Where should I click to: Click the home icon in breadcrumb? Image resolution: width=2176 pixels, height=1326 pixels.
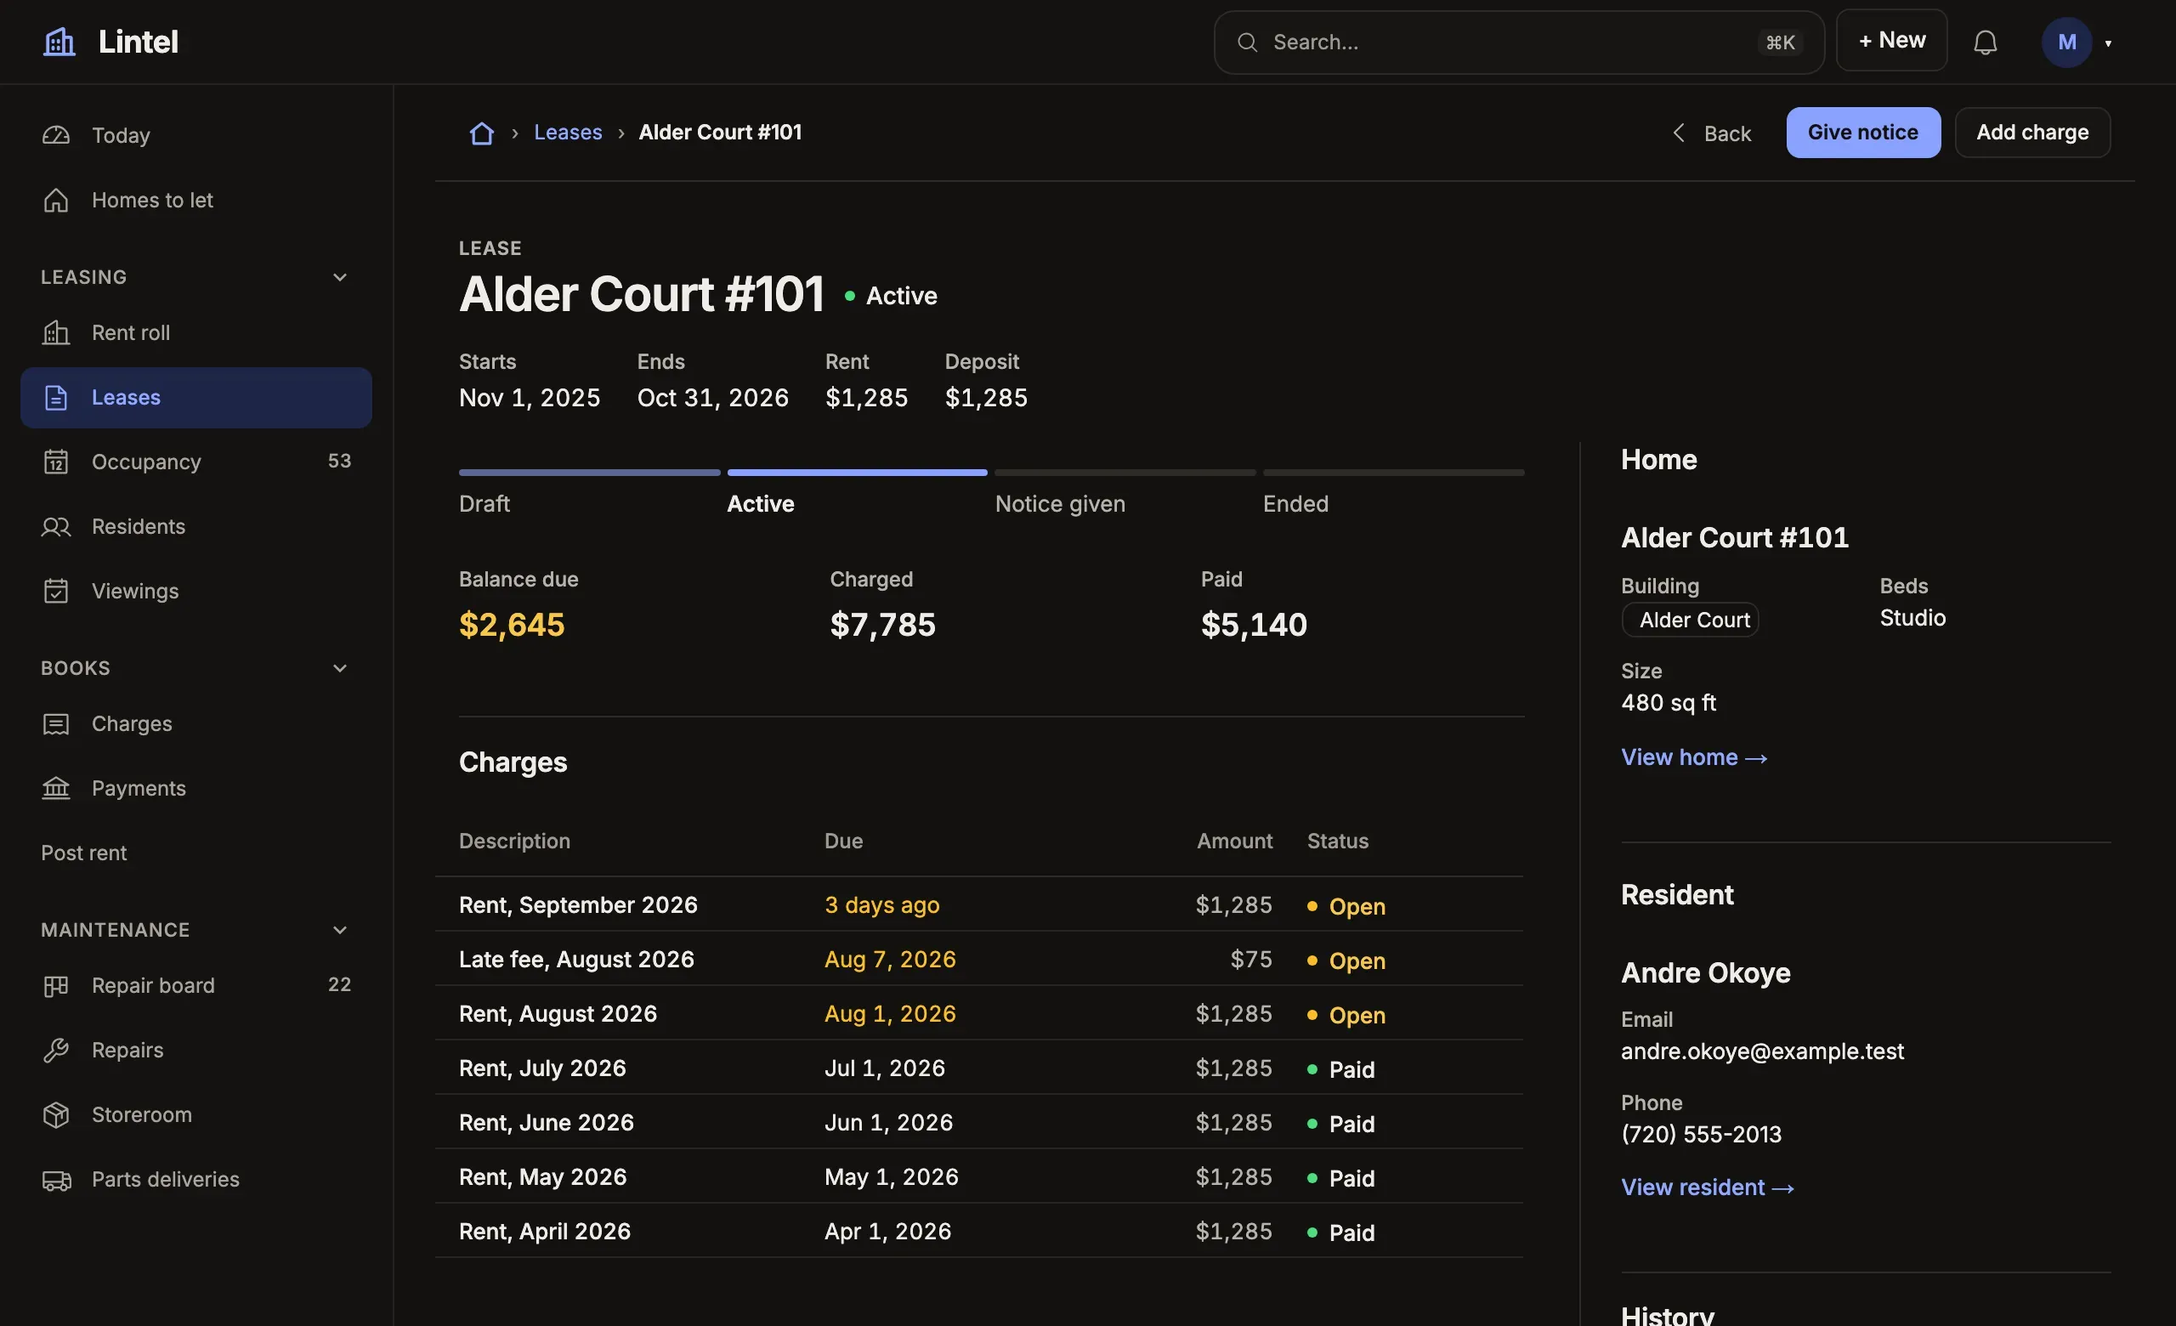point(481,133)
